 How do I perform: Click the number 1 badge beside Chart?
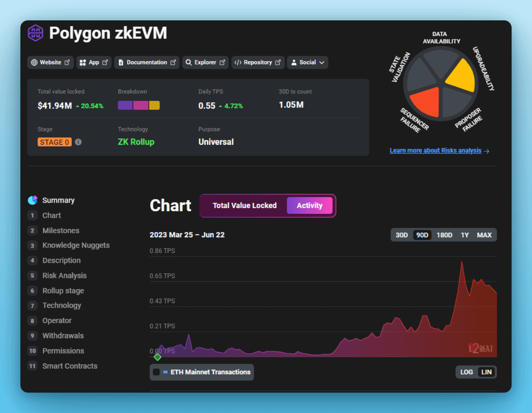click(32, 216)
